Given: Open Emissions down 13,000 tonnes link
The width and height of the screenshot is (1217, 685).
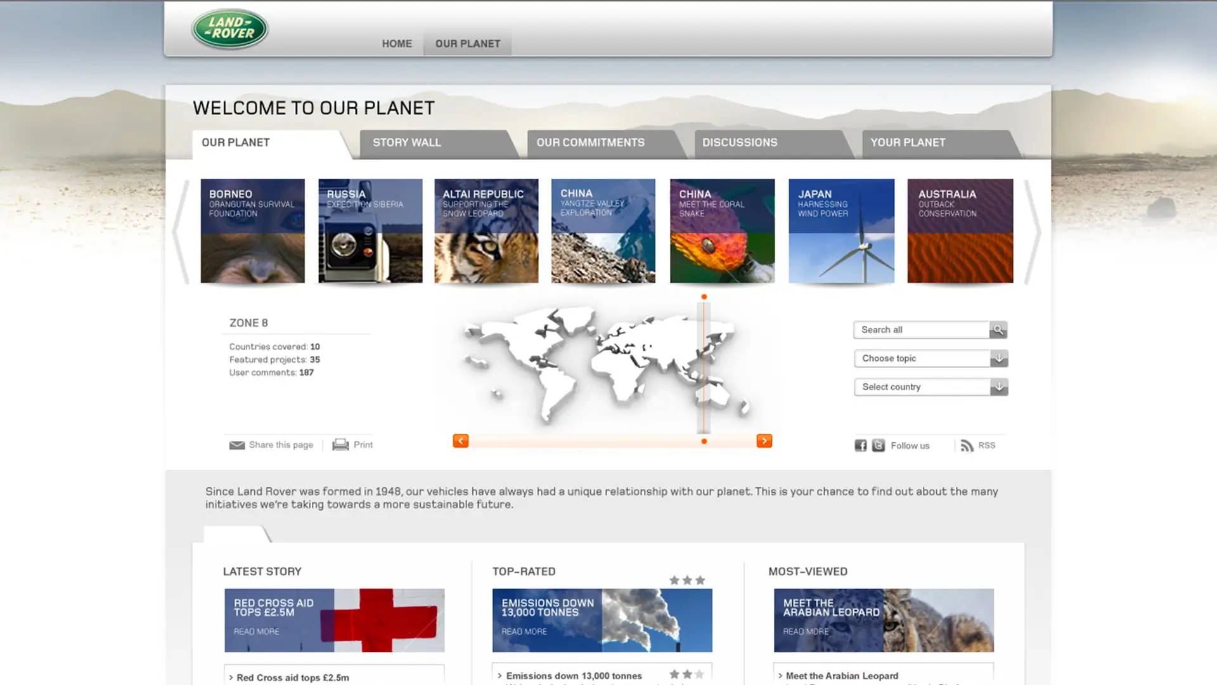Looking at the screenshot, I should pos(574,676).
